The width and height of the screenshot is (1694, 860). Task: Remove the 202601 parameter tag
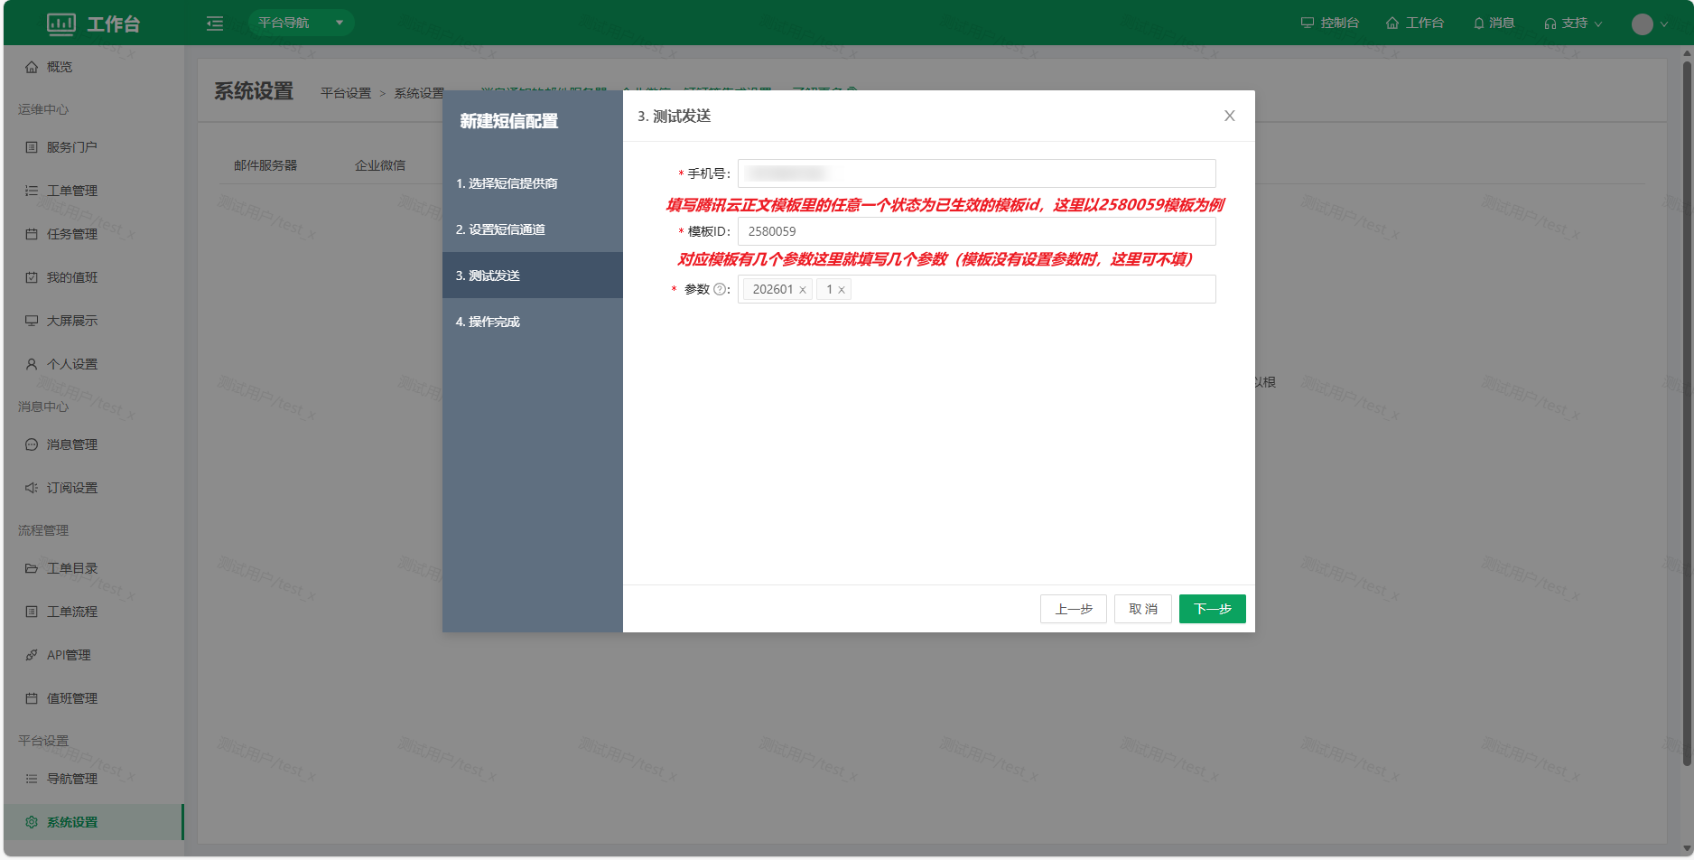[802, 290]
